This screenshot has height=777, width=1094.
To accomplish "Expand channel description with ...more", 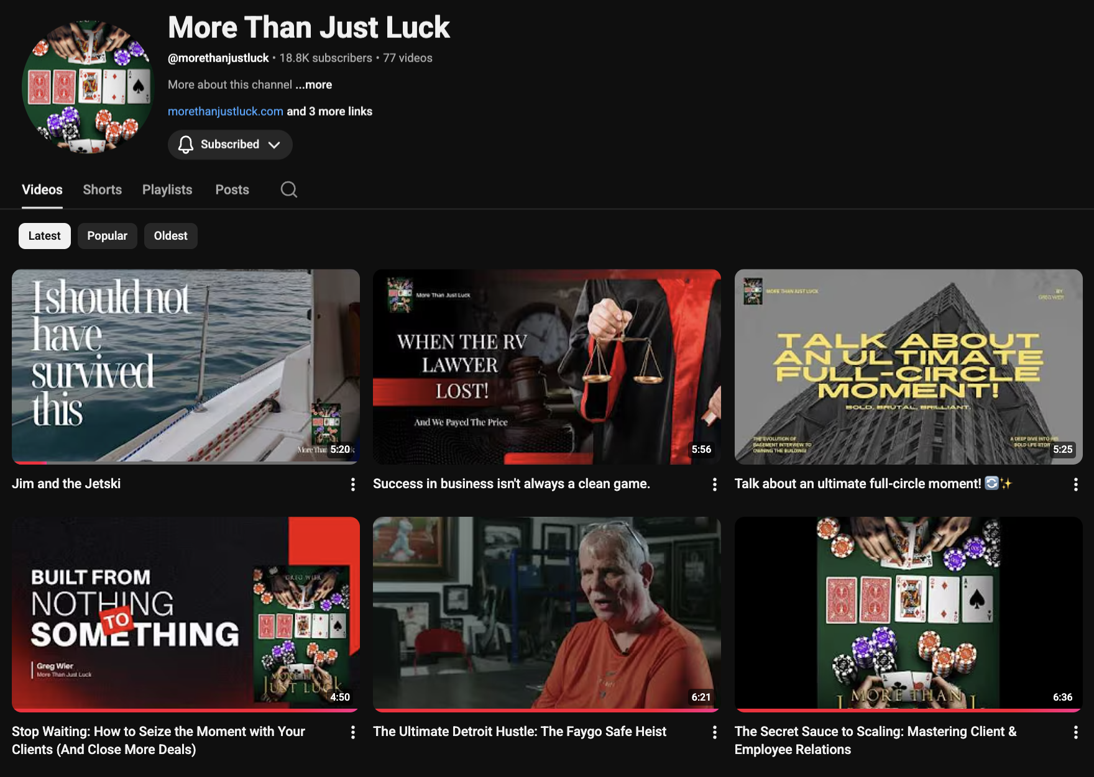I will pos(313,84).
